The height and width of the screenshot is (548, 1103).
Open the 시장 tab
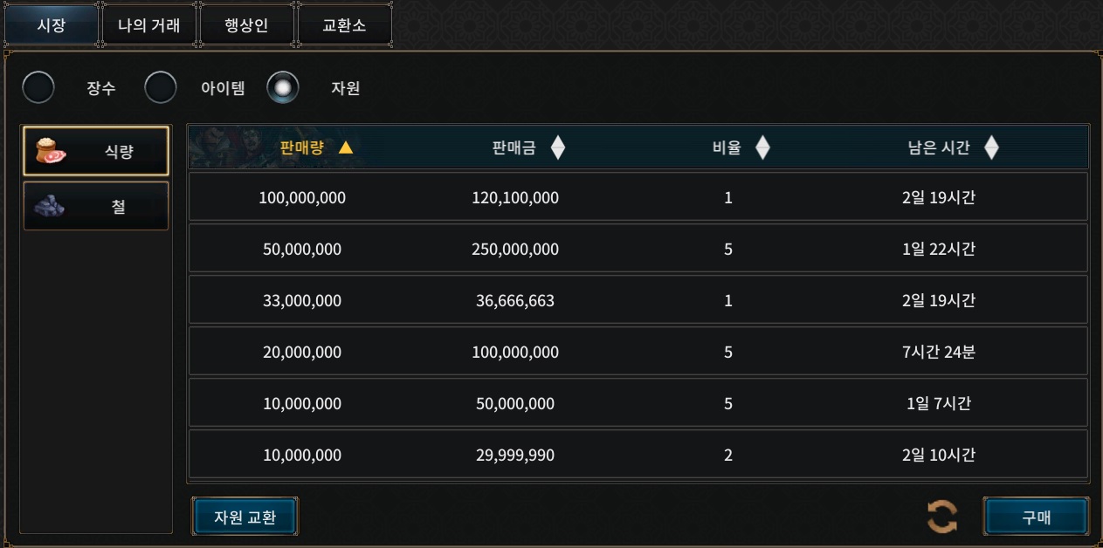52,25
